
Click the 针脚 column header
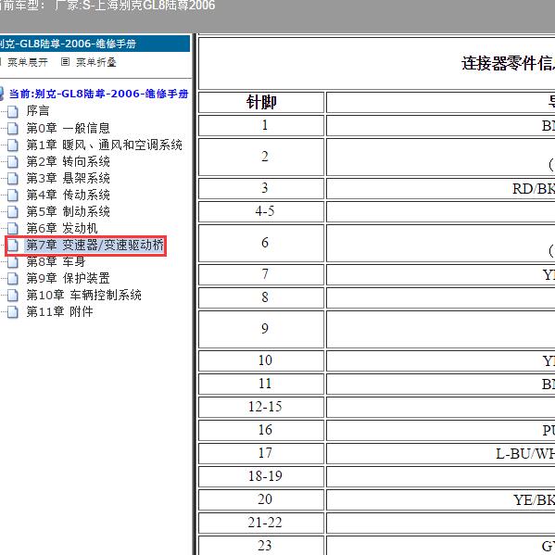coord(261,102)
